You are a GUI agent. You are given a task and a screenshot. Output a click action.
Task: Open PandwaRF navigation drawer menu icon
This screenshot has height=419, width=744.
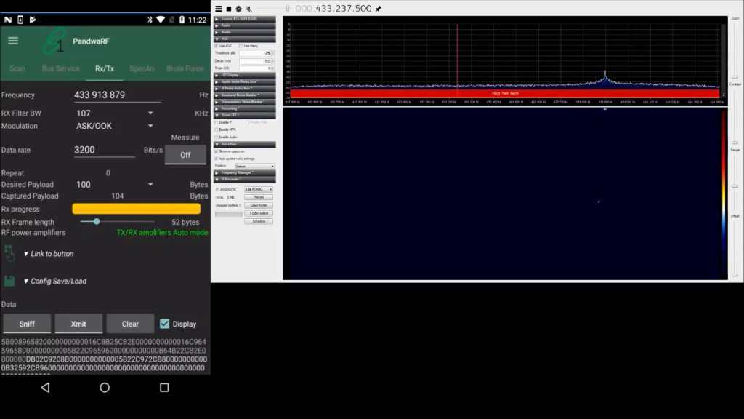pos(13,41)
